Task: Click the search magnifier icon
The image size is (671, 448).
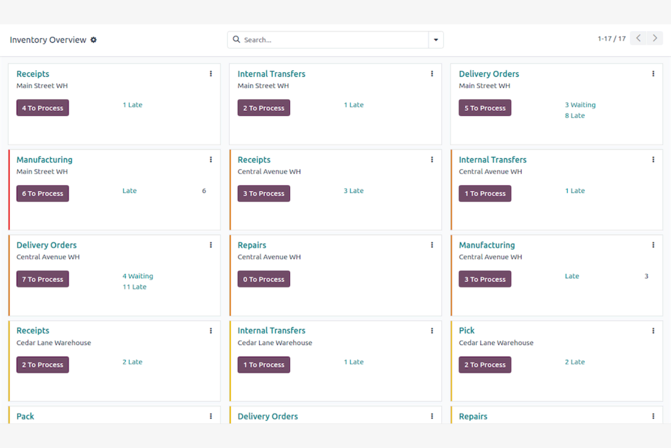Action: [236, 39]
